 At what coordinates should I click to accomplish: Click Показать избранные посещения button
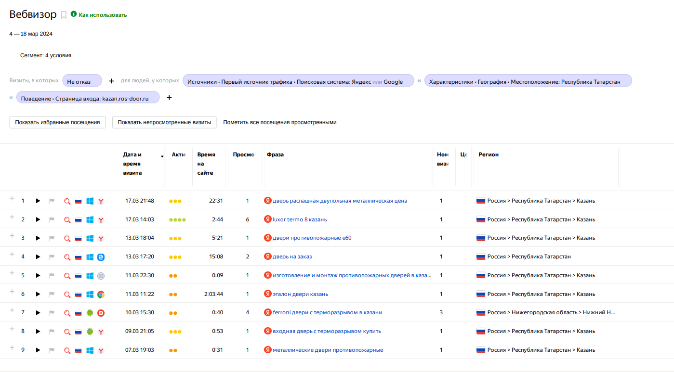[57, 122]
